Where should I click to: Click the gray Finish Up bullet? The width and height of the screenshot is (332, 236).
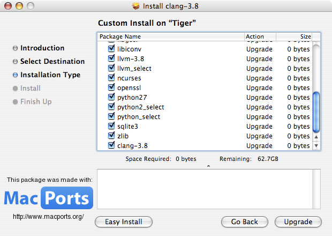[15, 102]
